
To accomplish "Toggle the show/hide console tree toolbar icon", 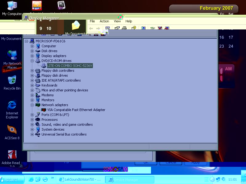I will (x=107, y=28).
